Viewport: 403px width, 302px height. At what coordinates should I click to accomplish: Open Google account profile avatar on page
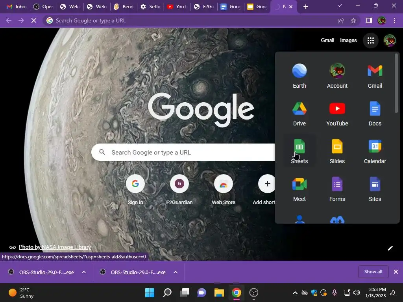pyautogui.click(x=389, y=41)
